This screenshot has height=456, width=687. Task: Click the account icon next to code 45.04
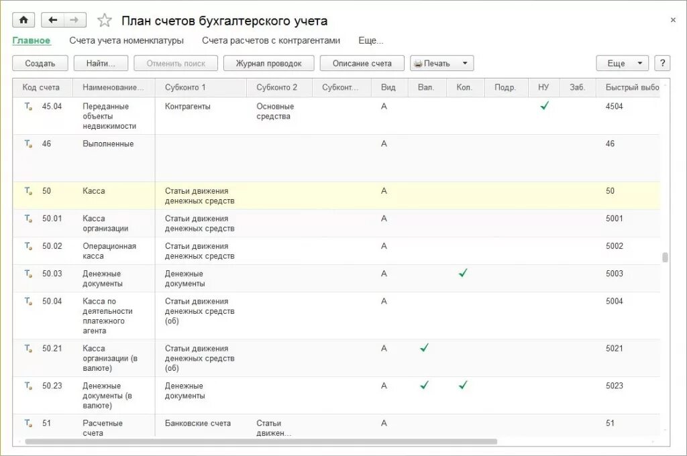(27, 106)
